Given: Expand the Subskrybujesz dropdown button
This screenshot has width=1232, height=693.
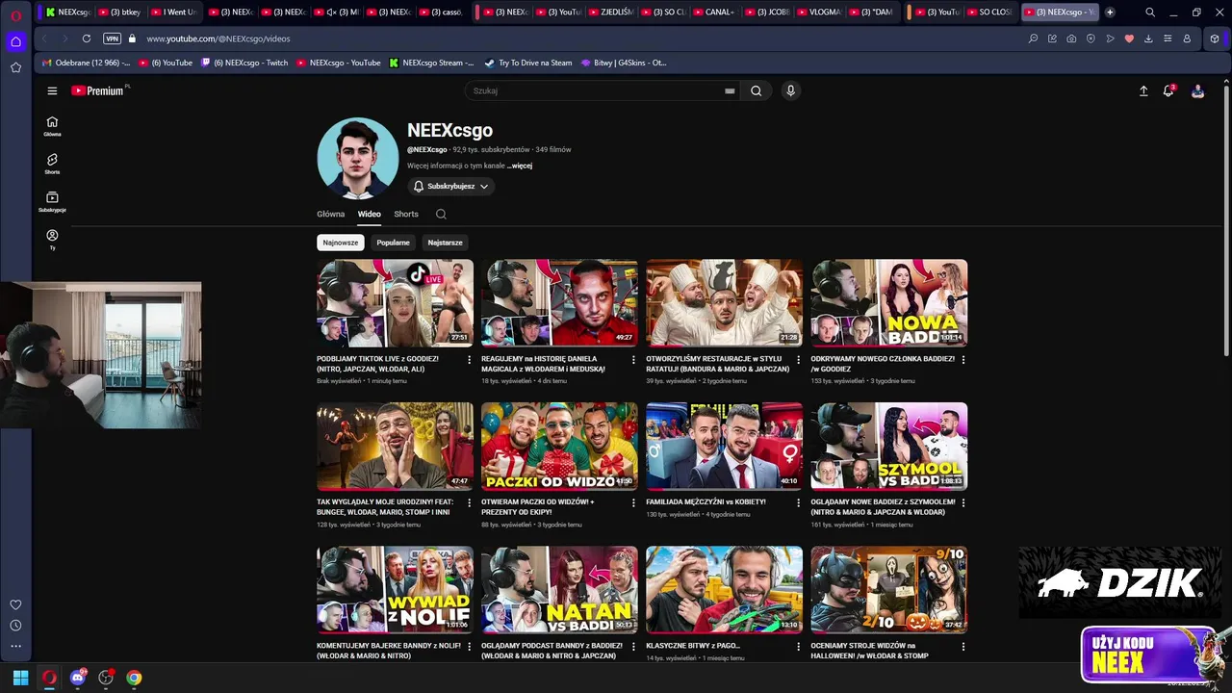Looking at the screenshot, I should [450, 186].
